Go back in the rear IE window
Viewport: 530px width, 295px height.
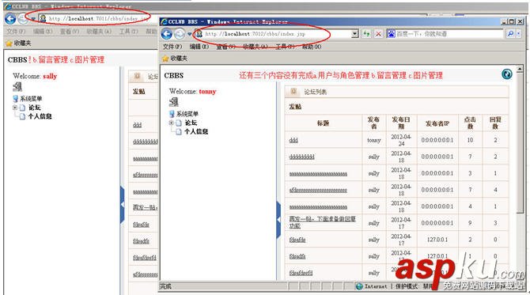[x=10, y=18]
